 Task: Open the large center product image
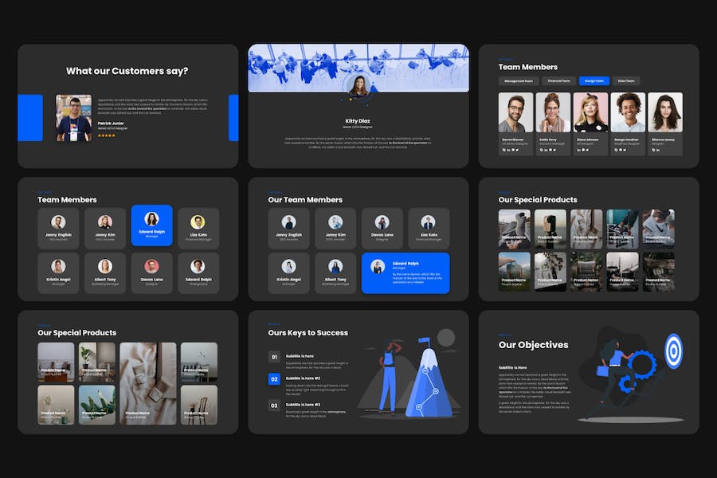[148, 383]
